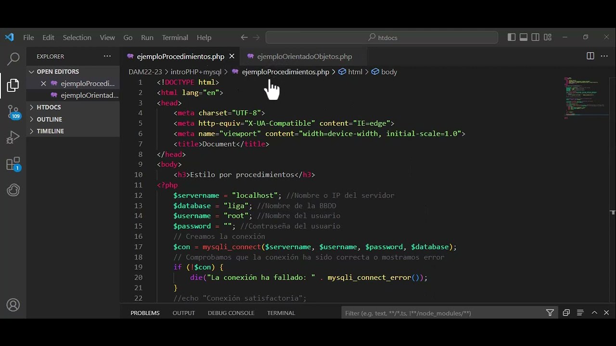Viewport: 616px width, 346px height.
Task: Open the File menu
Action: 28,37
